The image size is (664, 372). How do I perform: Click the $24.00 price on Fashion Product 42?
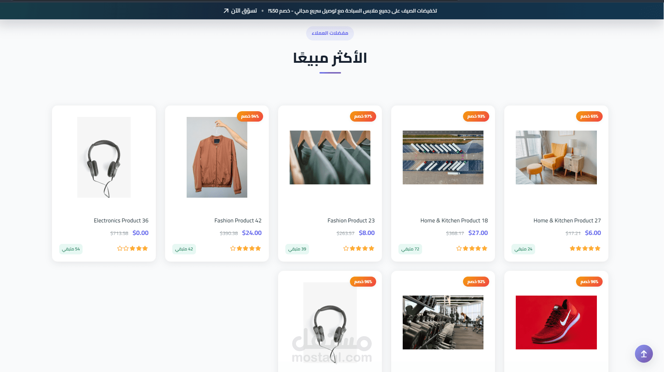[252, 233]
